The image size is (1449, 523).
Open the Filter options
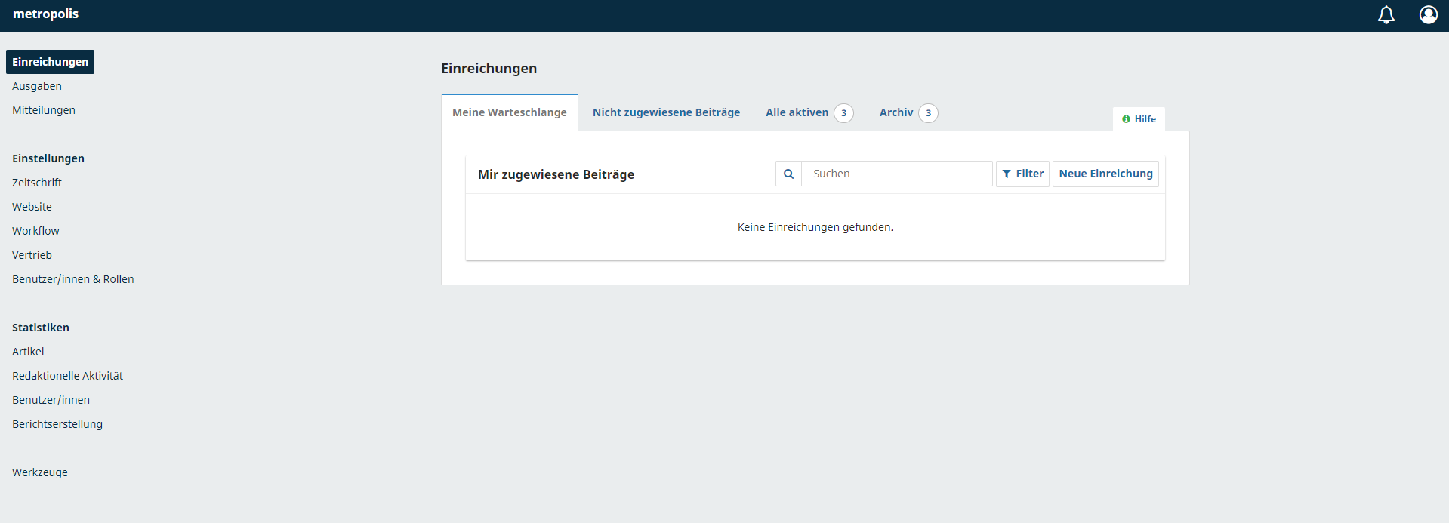click(1022, 174)
